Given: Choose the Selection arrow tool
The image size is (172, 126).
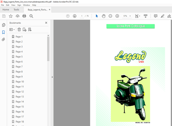Looking at the screenshot, I should point(97,16).
